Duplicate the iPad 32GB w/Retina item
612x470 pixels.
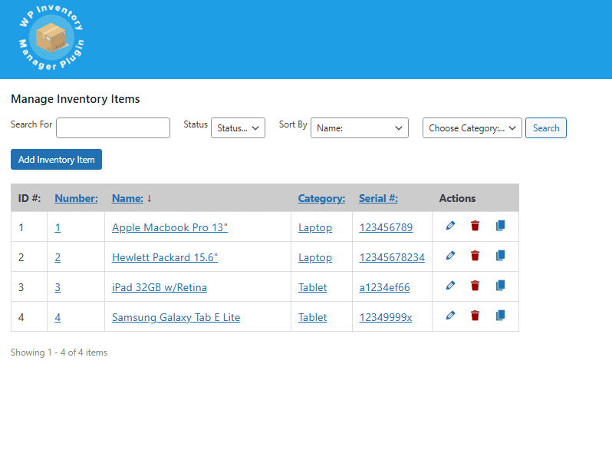click(x=500, y=286)
